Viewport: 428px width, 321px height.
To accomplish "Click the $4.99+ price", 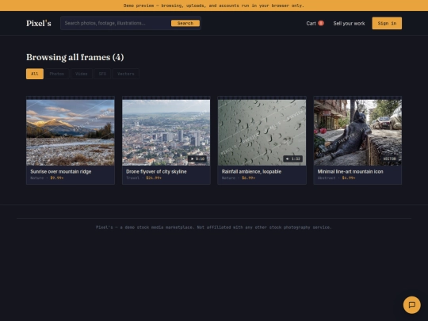I will (349, 178).
